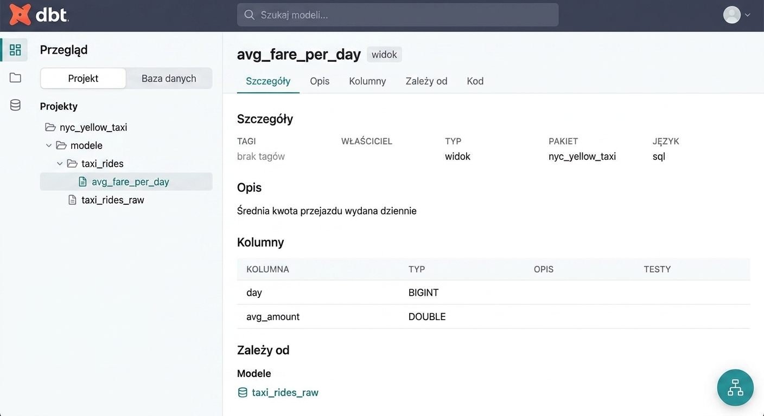764x416 pixels.
Task: Click the folder icon beside nyc_yellow_taxi
Action: 50,127
